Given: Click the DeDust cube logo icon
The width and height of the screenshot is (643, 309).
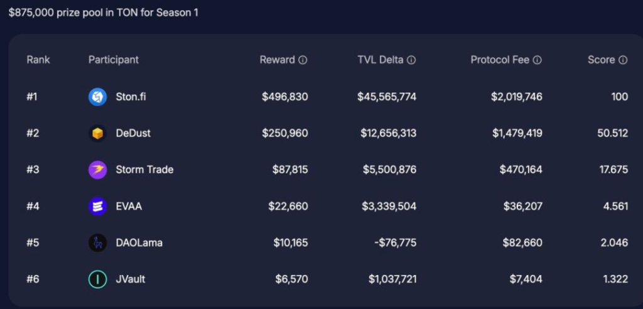Looking at the screenshot, I should (97, 133).
